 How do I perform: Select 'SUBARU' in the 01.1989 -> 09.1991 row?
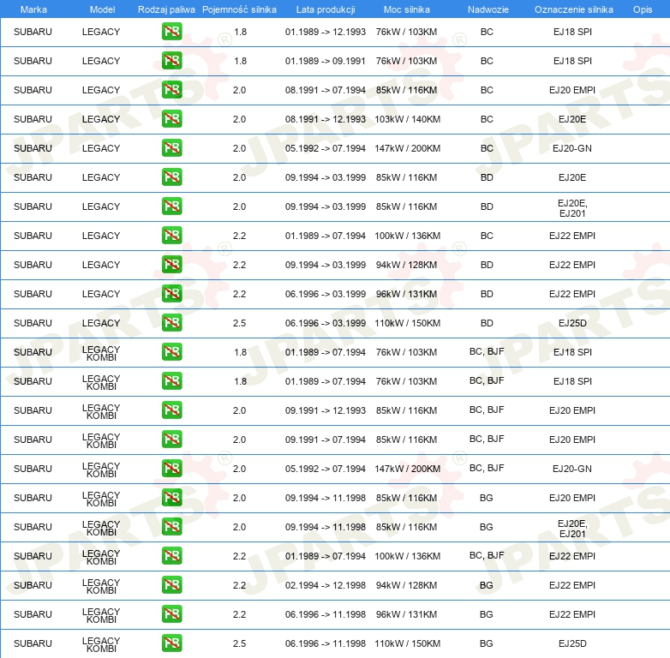coord(33,61)
